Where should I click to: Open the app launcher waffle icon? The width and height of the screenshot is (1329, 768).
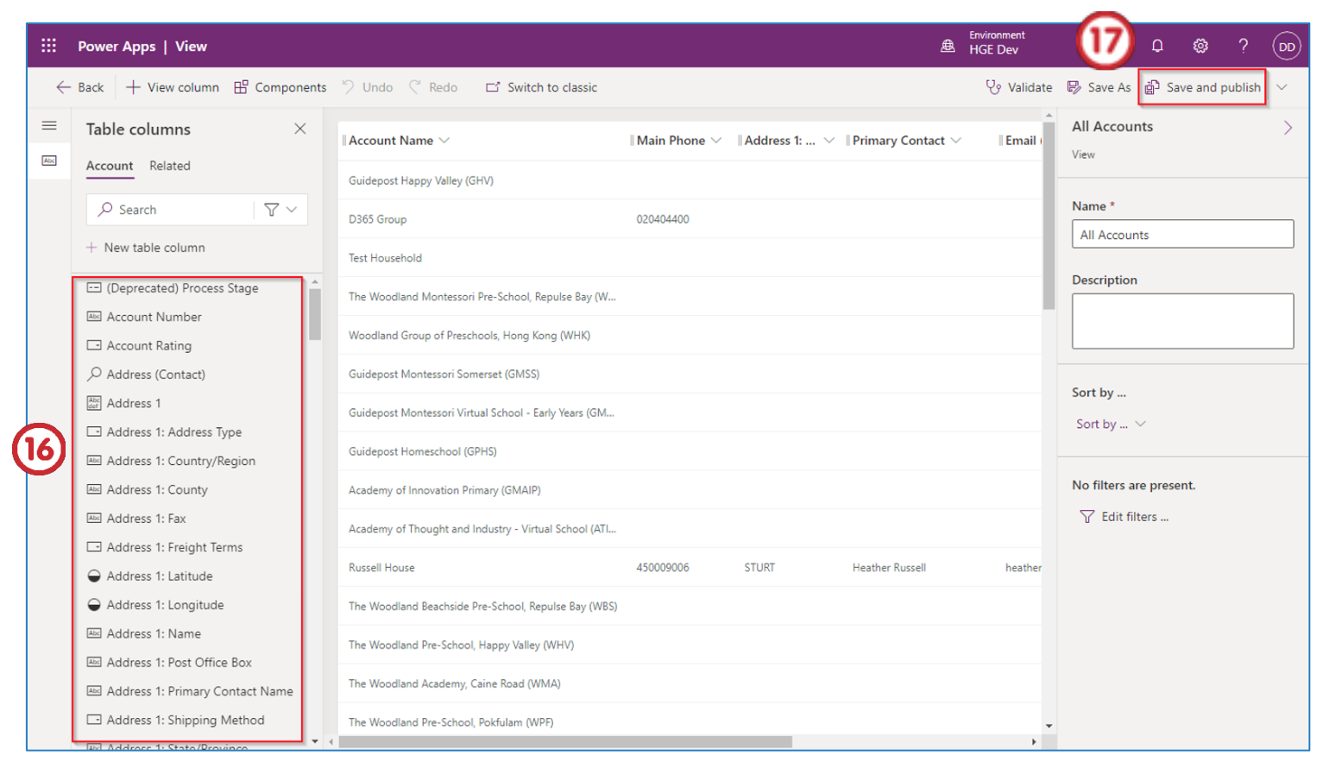49,46
